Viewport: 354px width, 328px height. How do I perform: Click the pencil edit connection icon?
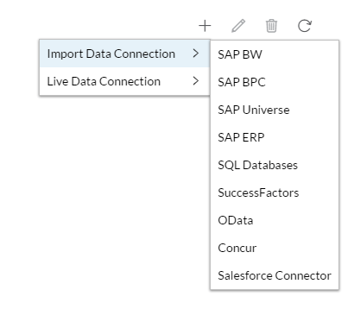(x=238, y=26)
